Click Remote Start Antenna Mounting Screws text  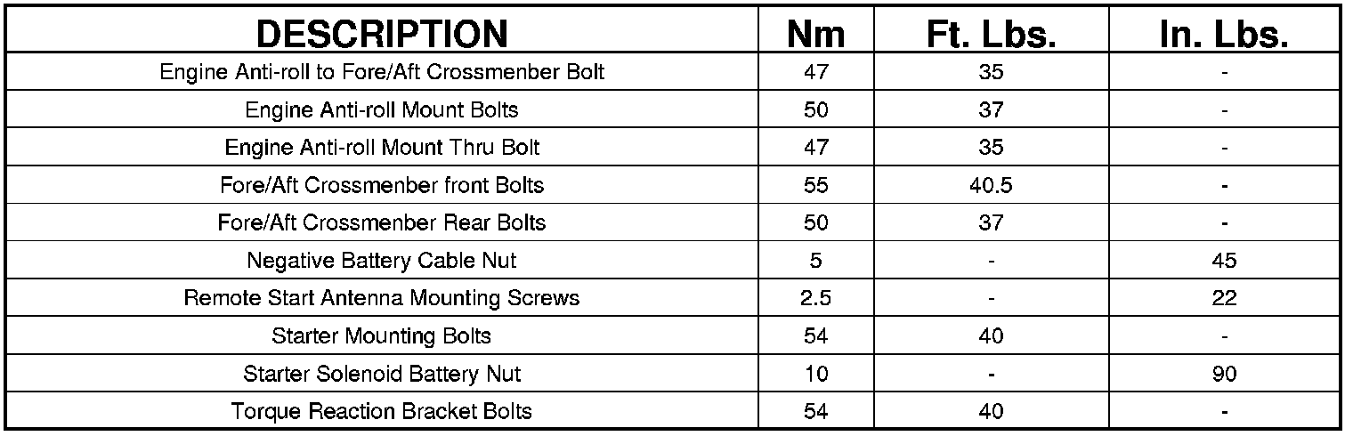pos(382,298)
